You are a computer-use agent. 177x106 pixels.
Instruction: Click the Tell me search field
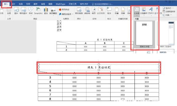(x=102, y=4)
